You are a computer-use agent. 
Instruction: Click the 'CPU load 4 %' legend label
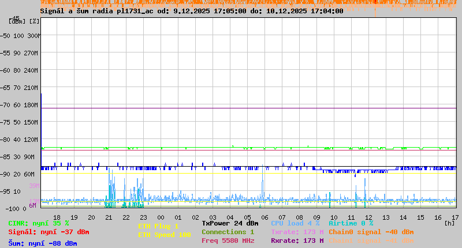tap(295, 223)
